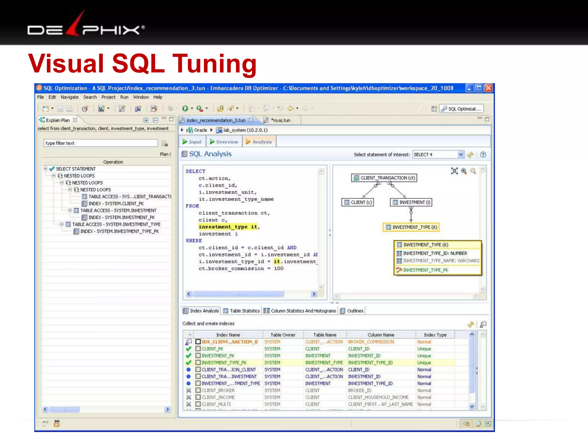Click the SQL editor horizontal scrollbar thumb
588x441 pixels.
pyautogui.click(x=238, y=294)
